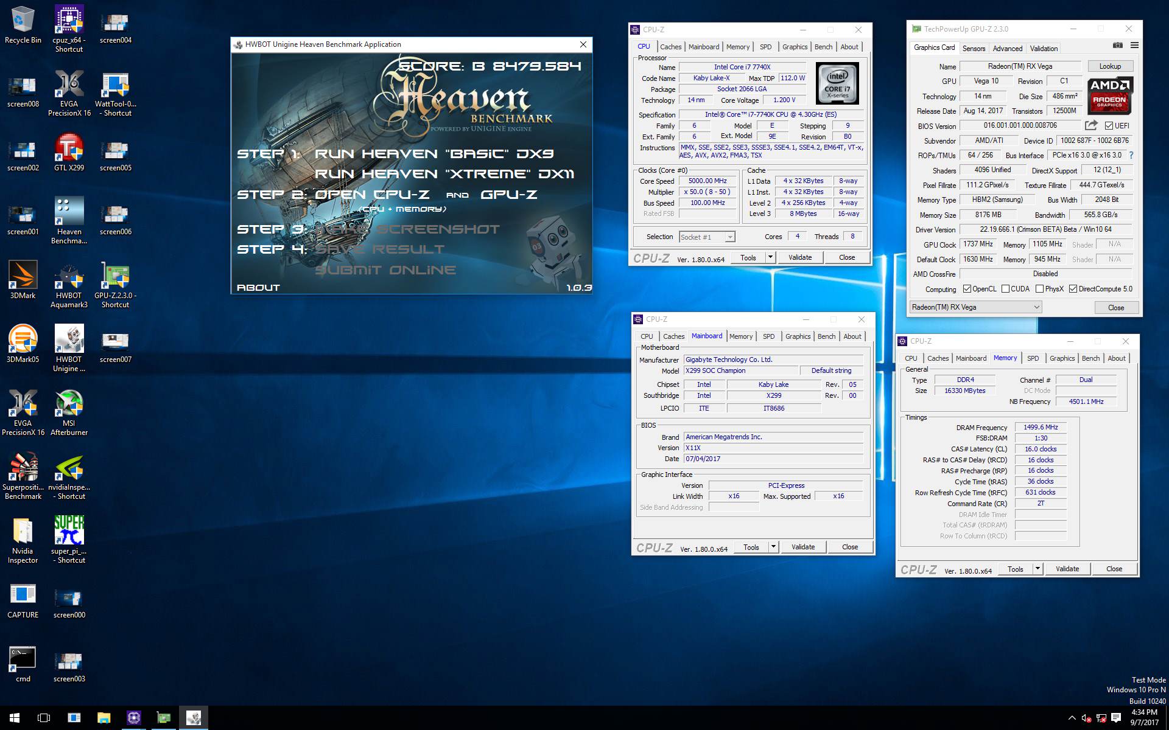The image size is (1169, 730).
Task: Click the volume icon in system tray
Action: [x=1087, y=718]
